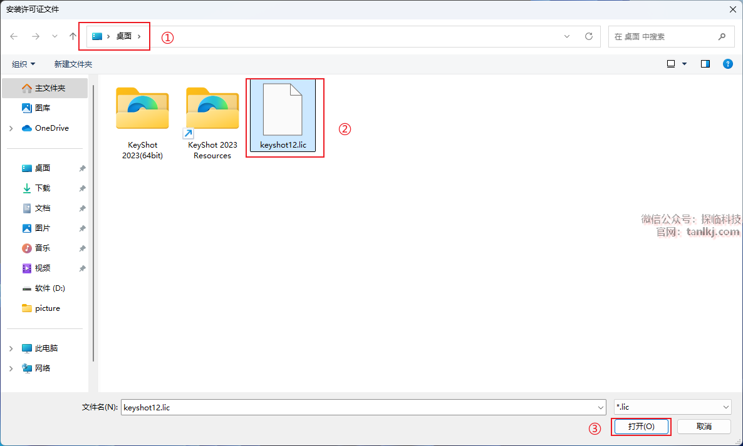Go back with the left arrow
Viewport: 743px width, 446px height.
tap(14, 36)
